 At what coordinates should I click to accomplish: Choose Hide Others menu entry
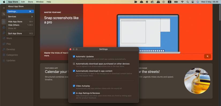[20, 25]
